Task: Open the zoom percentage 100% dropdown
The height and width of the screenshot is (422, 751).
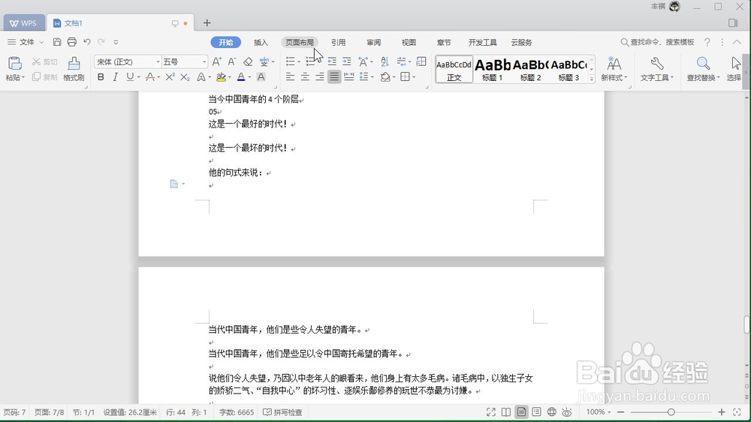Action: pos(599,412)
